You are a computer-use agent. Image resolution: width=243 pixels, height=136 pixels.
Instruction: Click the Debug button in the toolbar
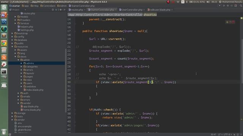pos(228,6)
